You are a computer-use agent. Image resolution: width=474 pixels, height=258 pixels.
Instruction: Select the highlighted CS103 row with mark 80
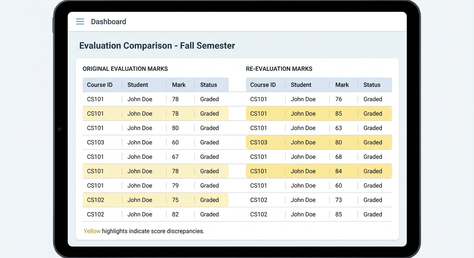pyautogui.click(x=318, y=142)
